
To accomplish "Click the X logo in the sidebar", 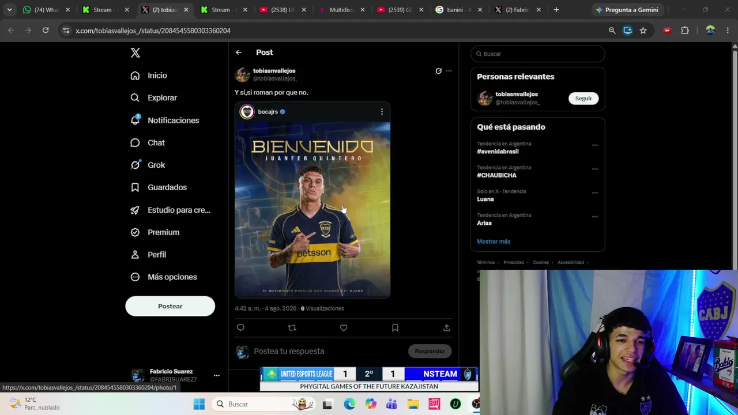I will pyautogui.click(x=135, y=53).
